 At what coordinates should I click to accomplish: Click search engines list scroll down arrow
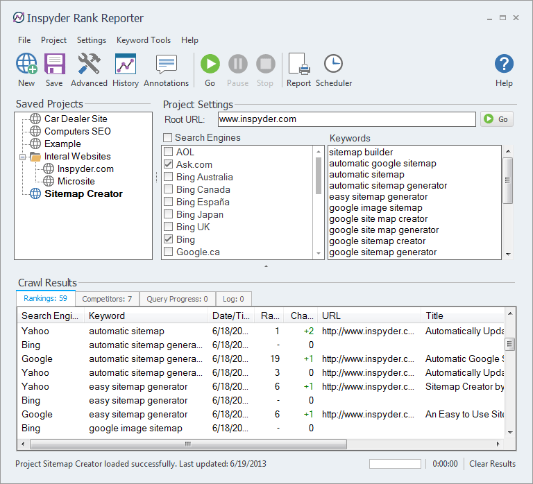click(319, 253)
